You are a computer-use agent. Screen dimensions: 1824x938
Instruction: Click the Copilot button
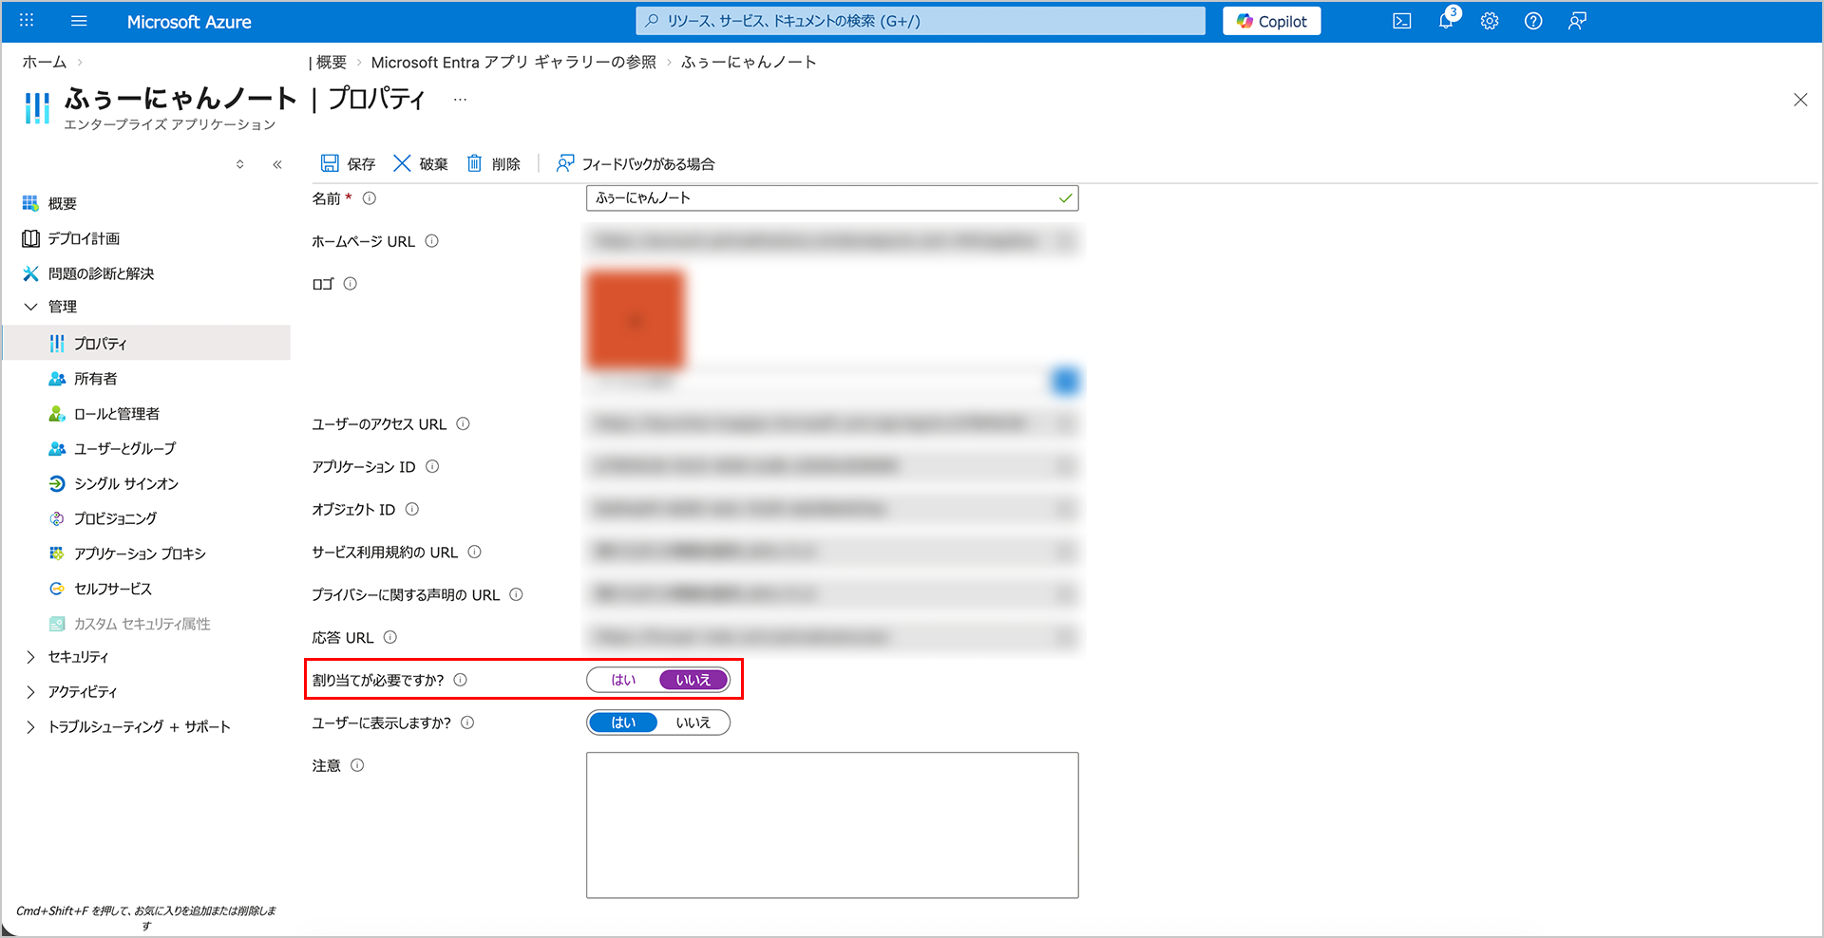pos(1271,21)
